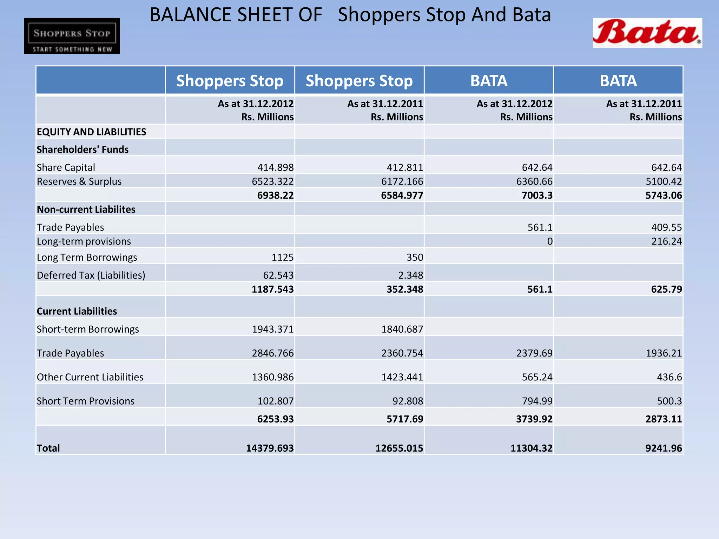
Task: Click the Deferred Tax (Liabilities) label
Action: [x=91, y=275]
